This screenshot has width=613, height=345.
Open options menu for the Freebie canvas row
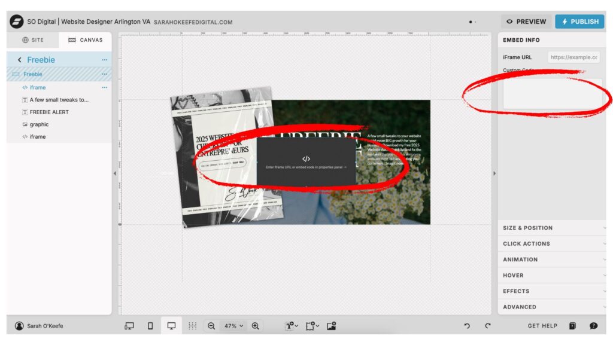(x=104, y=74)
